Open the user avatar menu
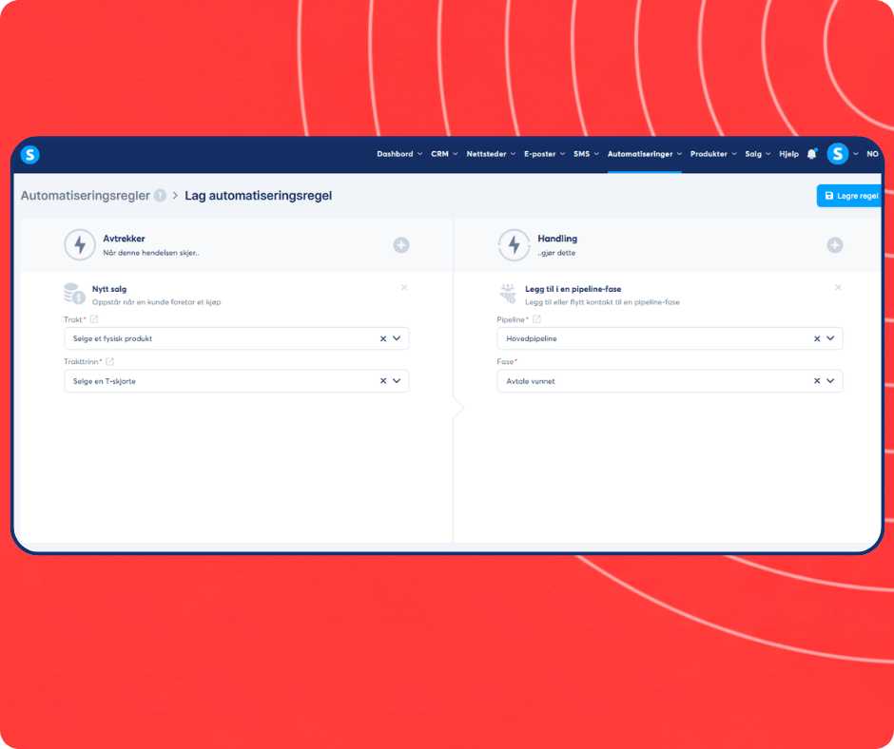 (x=838, y=154)
